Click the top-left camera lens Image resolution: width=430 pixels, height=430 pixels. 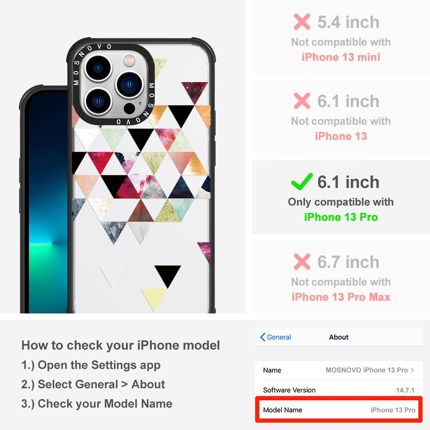pos(98,68)
